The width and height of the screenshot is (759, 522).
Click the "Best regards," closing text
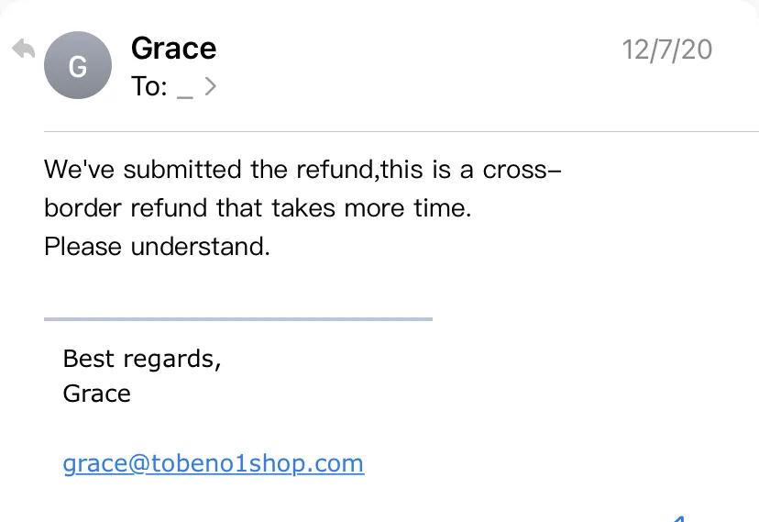point(142,360)
